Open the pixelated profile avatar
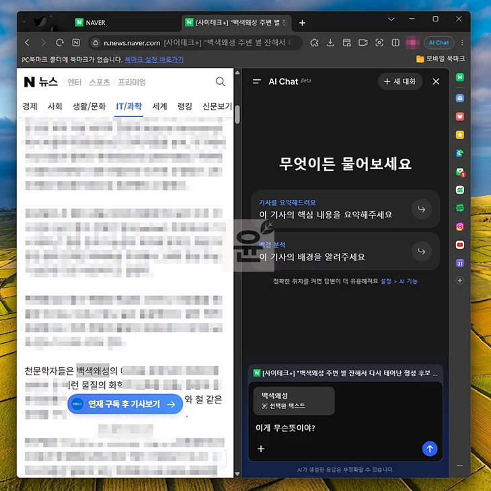This screenshot has height=491, width=491. coord(412,42)
